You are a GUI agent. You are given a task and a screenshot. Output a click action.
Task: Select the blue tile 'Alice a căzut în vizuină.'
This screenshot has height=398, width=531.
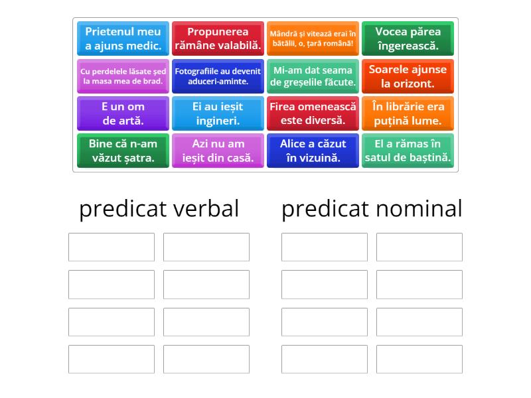(x=313, y=150)
